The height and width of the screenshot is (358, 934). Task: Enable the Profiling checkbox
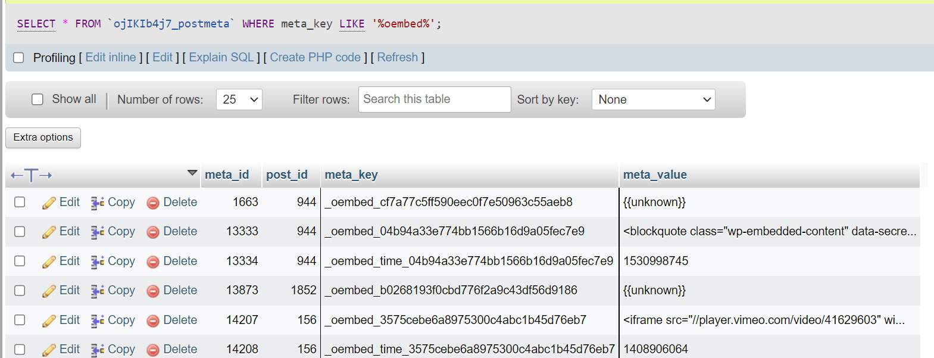pos(18,58)
